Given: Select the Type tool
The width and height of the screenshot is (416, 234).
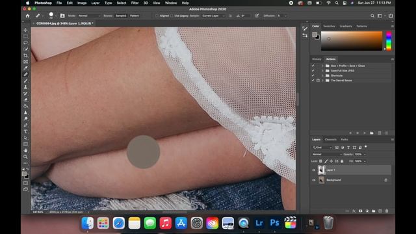Looking at the screenshot, I should point(26,131).
